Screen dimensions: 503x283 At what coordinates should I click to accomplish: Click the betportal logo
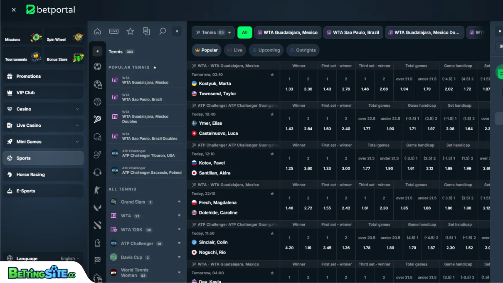coord(51,10)
